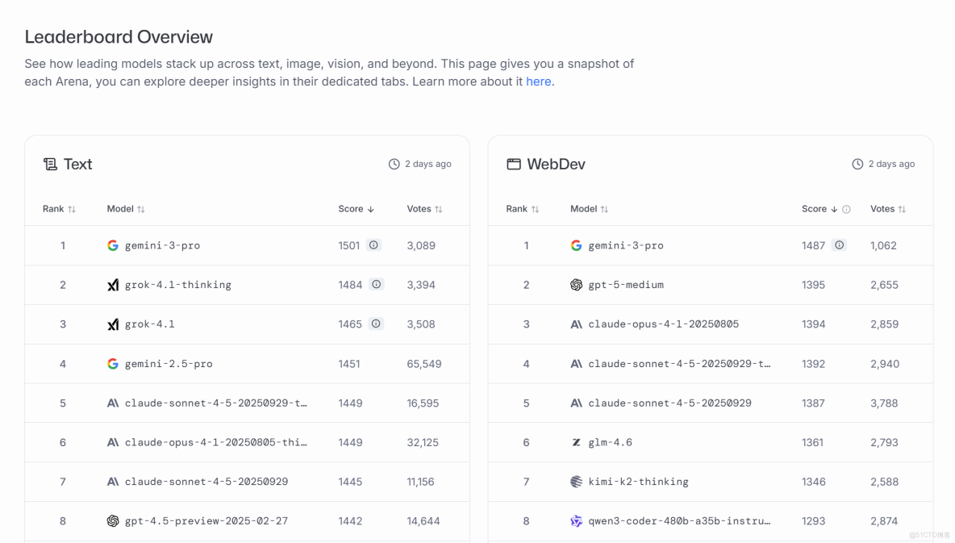
Task: Select the 32,125 votes cell
Action: click(423, 442)
